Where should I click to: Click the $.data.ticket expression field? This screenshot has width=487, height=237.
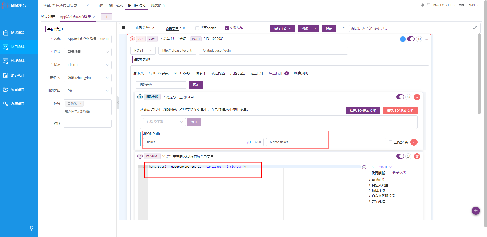326,142
